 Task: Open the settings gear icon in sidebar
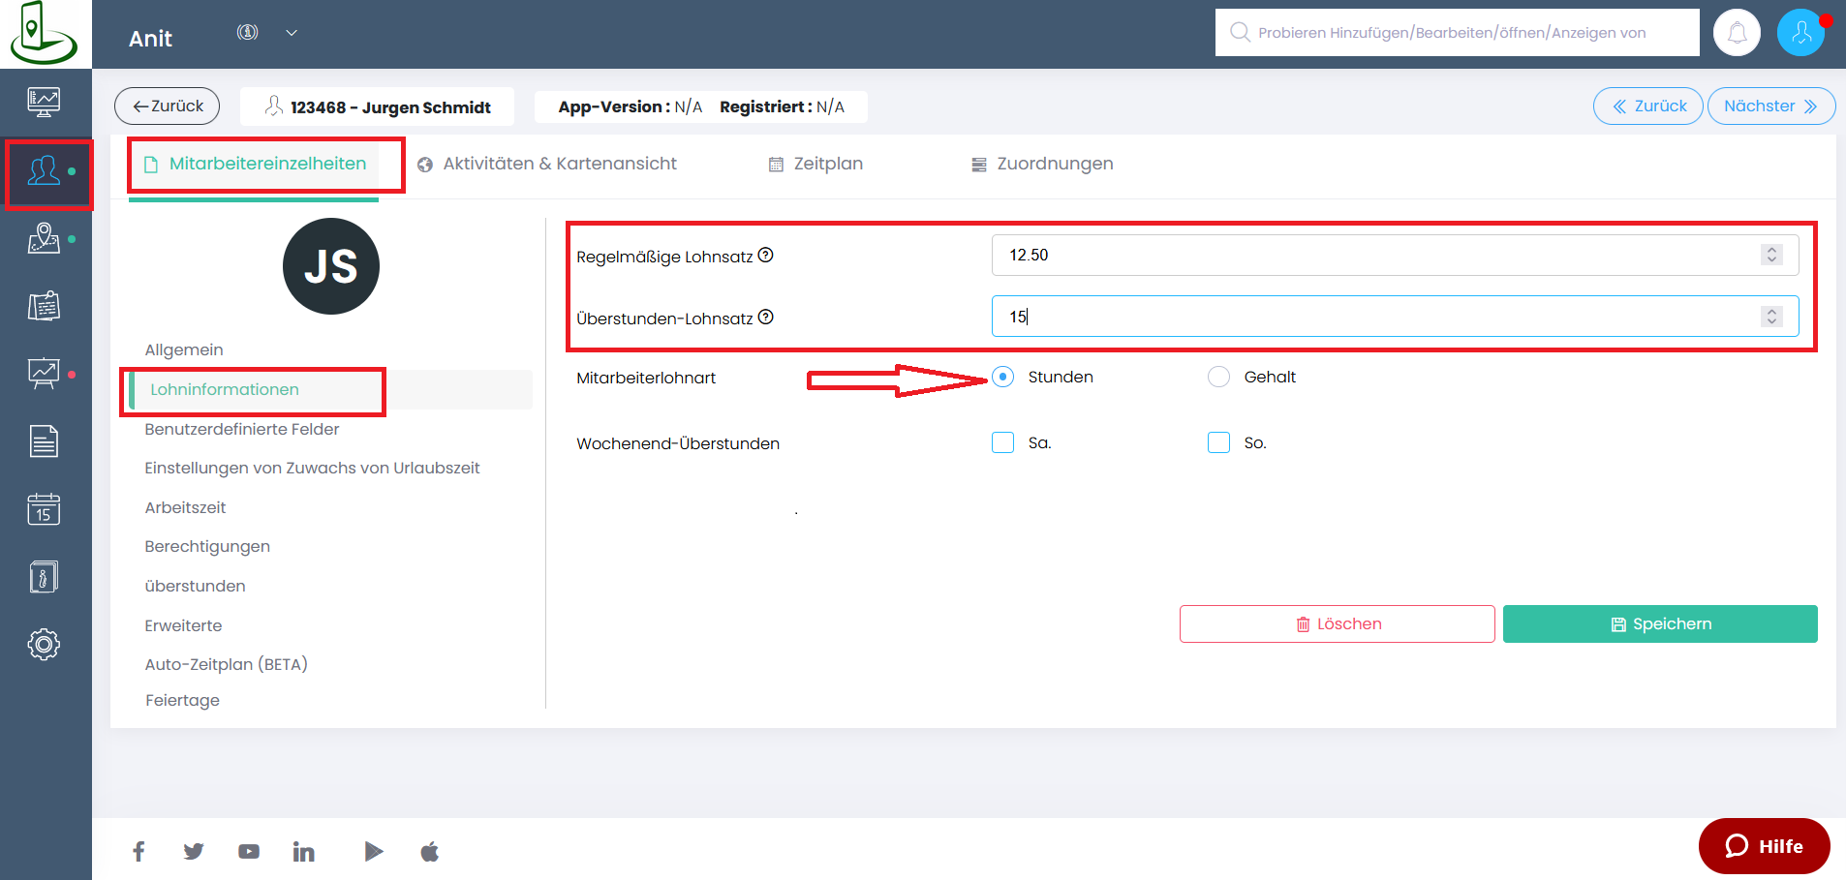(44, 644)
